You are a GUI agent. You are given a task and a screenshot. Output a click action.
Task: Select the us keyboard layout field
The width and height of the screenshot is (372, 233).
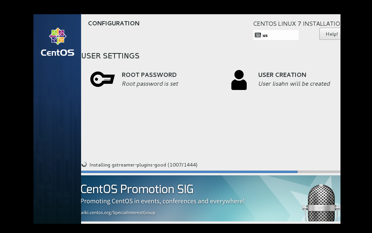(276, 35)
